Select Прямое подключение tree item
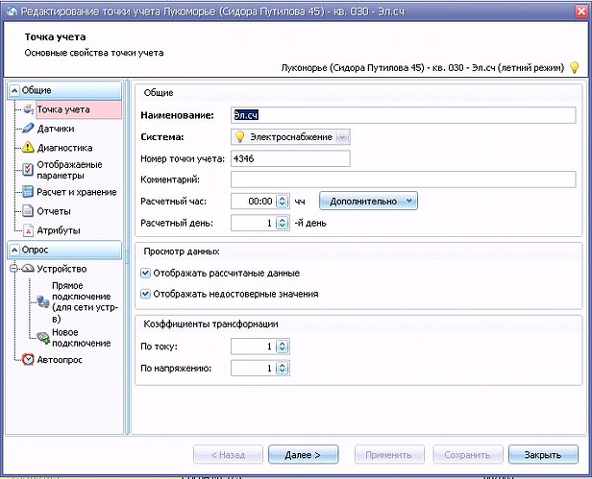592x479 pixels. pos(85,301)
